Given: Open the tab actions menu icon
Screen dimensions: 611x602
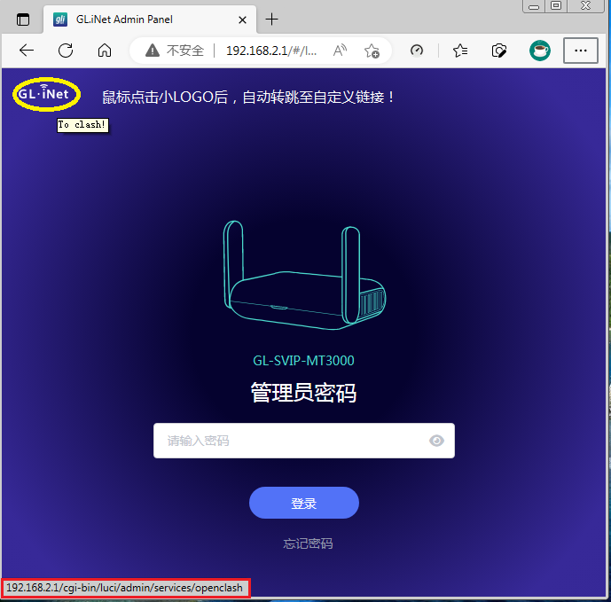Looking at the screenshot, I should pyautogui.click(x=23, y=20).
